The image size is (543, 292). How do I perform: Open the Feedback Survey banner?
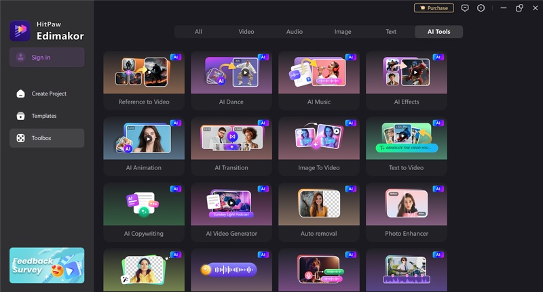[x=47, y=266]
